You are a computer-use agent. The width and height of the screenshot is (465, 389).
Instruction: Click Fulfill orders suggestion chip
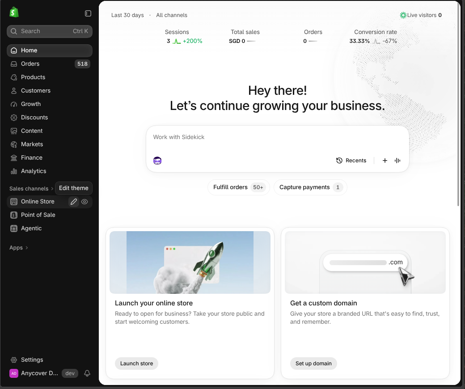point(239,187)
